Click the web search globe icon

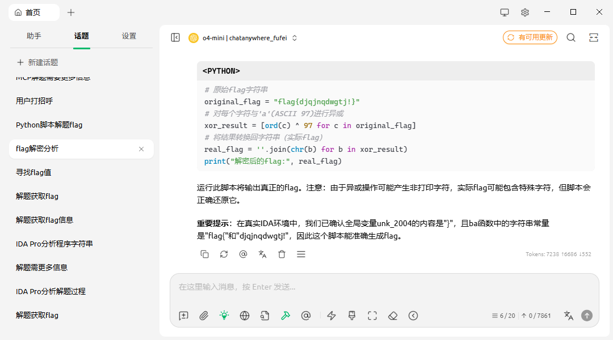tap(245, 316)
